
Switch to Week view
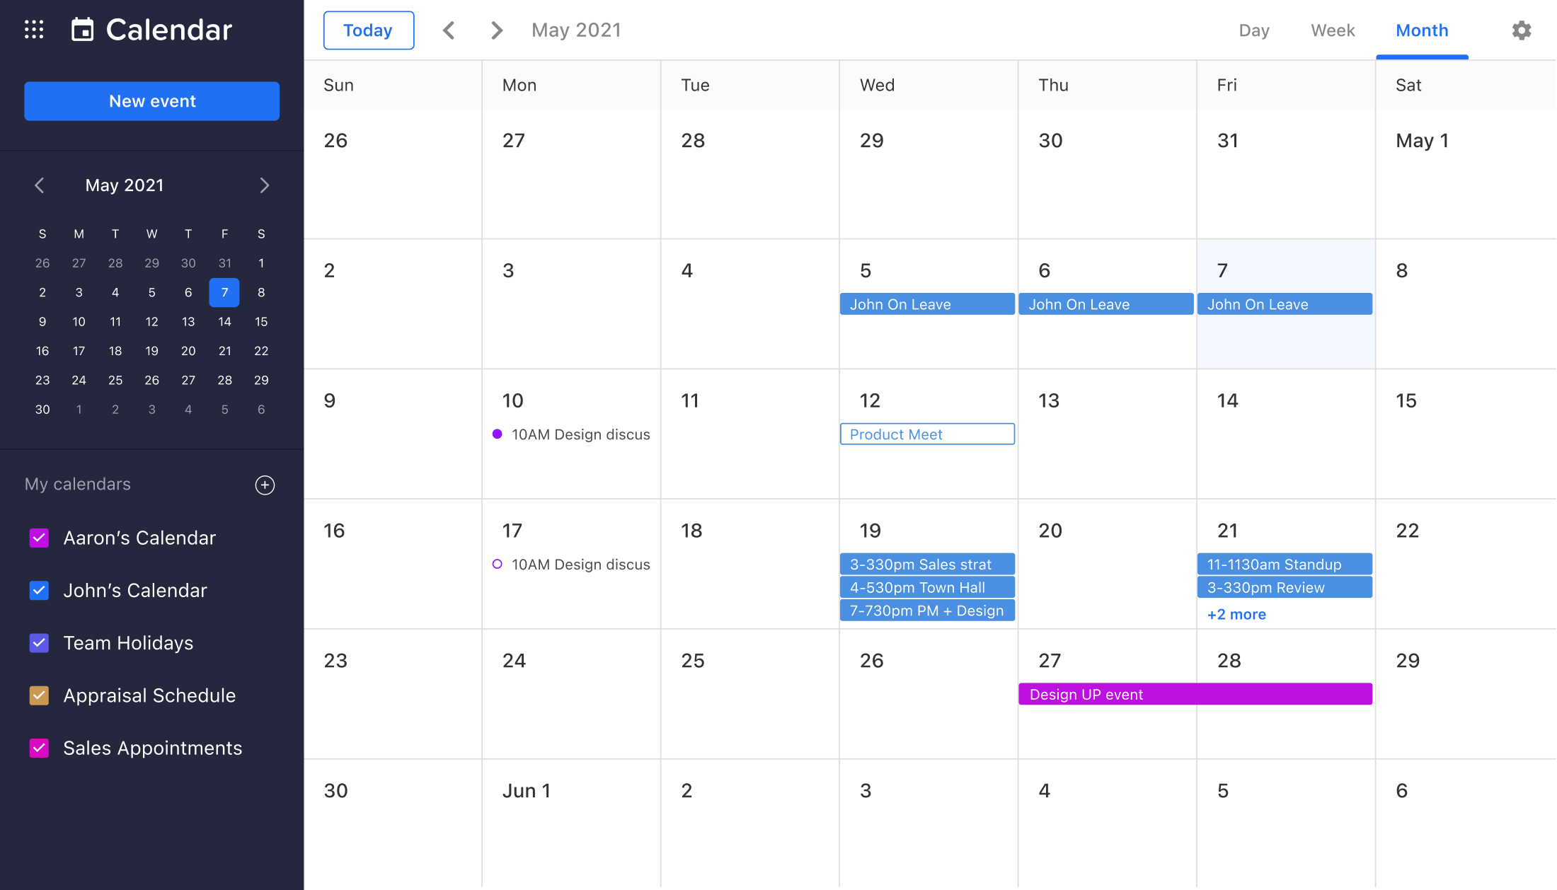1333,29
